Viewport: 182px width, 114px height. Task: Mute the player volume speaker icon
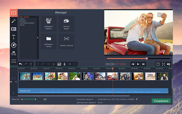pos(169,64)
